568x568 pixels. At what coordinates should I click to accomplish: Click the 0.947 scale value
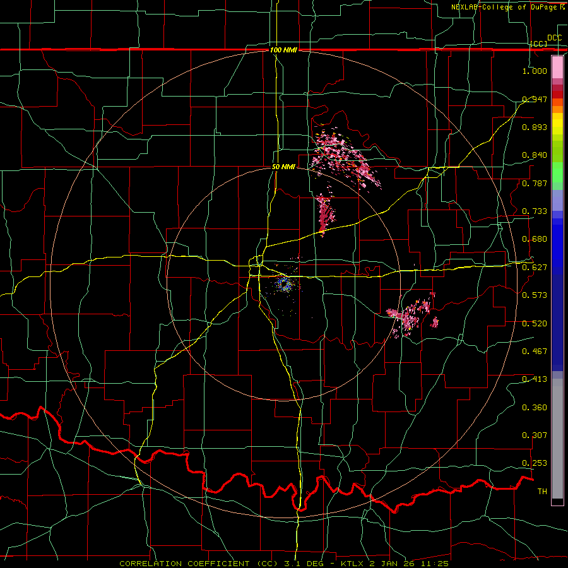535,99
